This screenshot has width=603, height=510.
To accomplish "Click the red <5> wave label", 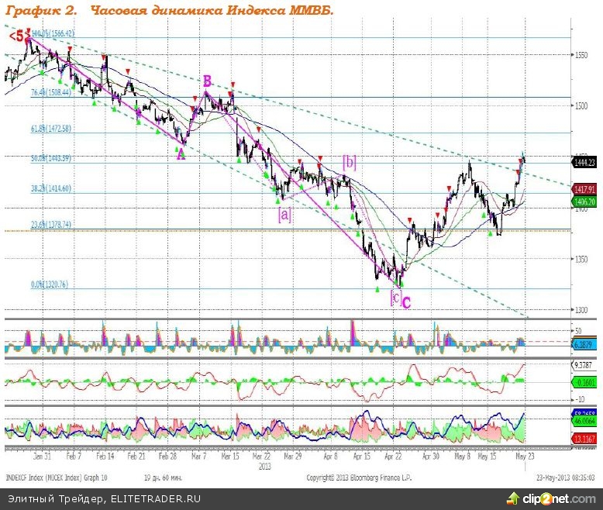I will 18,36.
